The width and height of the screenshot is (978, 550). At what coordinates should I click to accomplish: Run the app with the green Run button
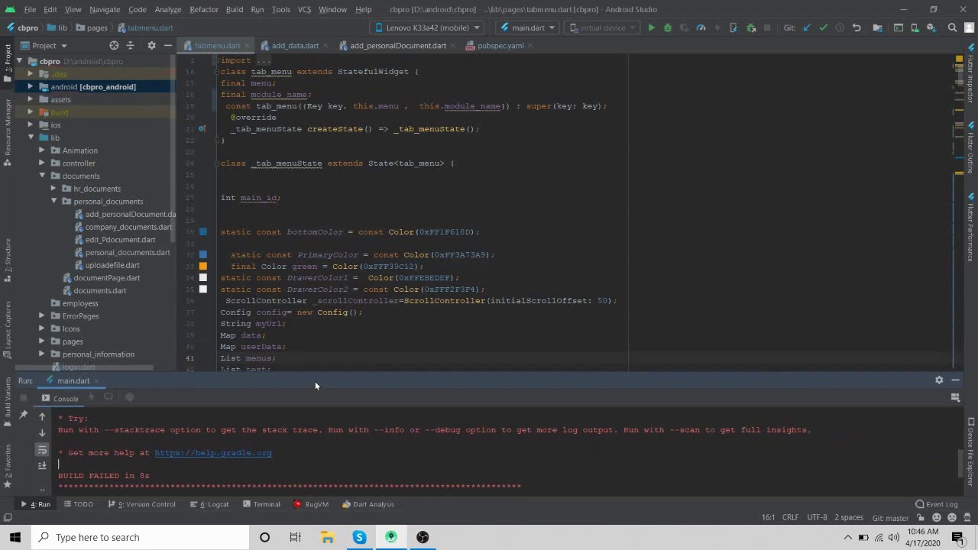point(651,27)
